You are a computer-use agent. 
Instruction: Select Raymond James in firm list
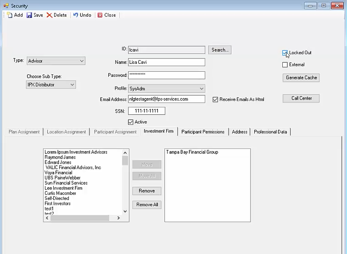click(60, 157)
